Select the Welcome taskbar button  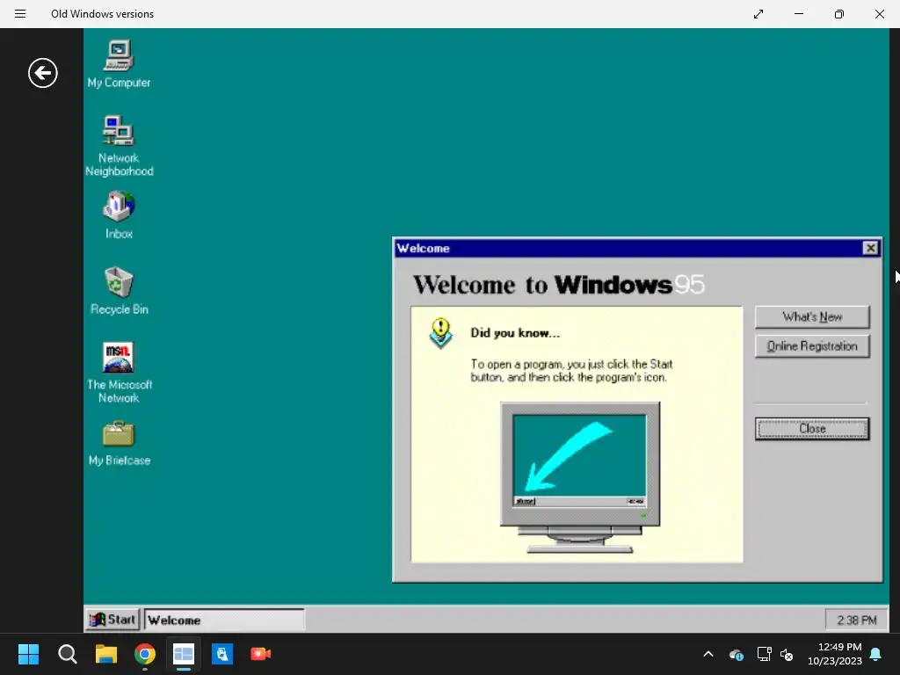[224, 620]
